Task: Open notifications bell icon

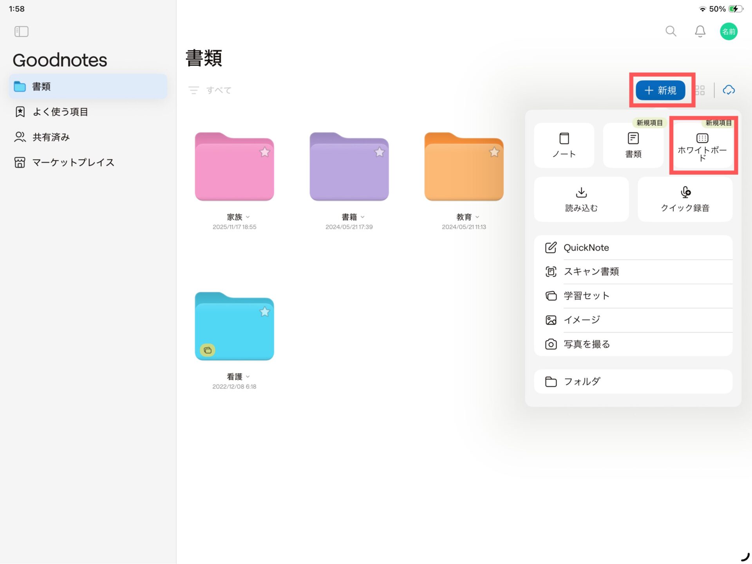Action: 700,31
